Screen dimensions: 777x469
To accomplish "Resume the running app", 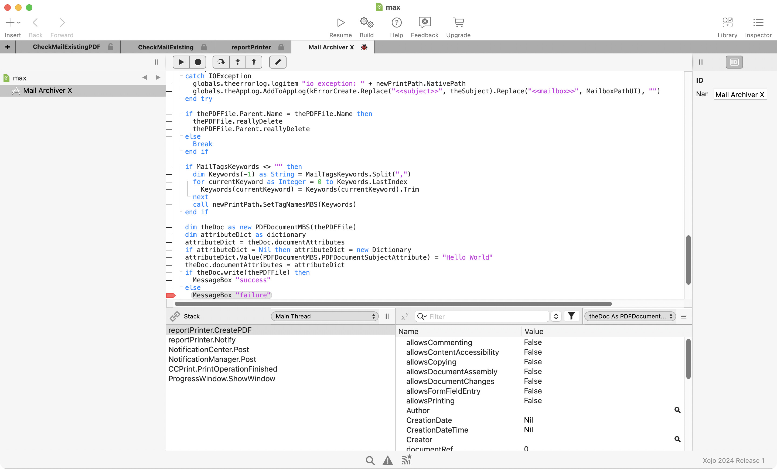I will [340, 22].
